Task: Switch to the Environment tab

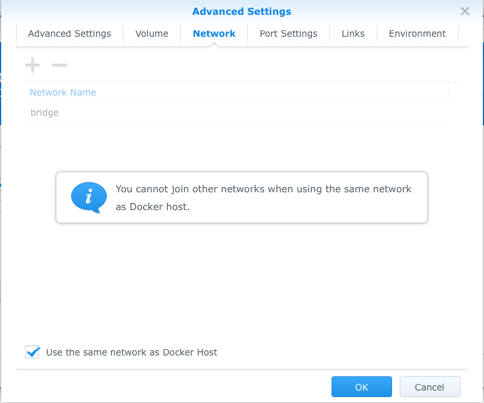Action: (x=417, y=33)
